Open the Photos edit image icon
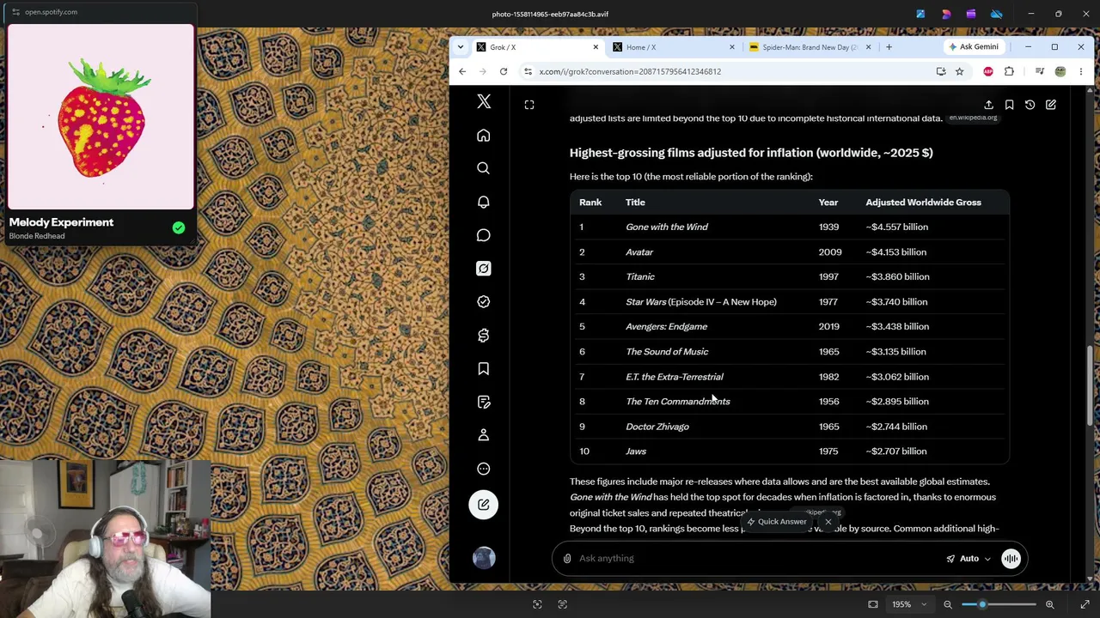The width and height of the screenshot is (1100, 618). pos(920,14)
